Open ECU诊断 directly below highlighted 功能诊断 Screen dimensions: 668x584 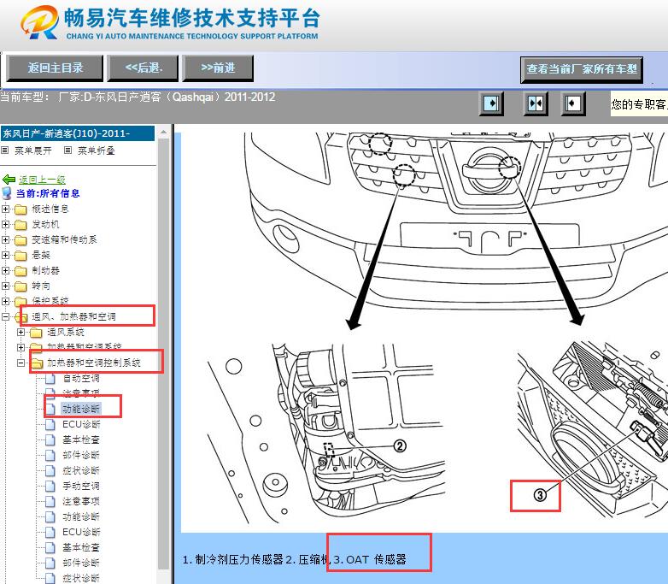81,424
